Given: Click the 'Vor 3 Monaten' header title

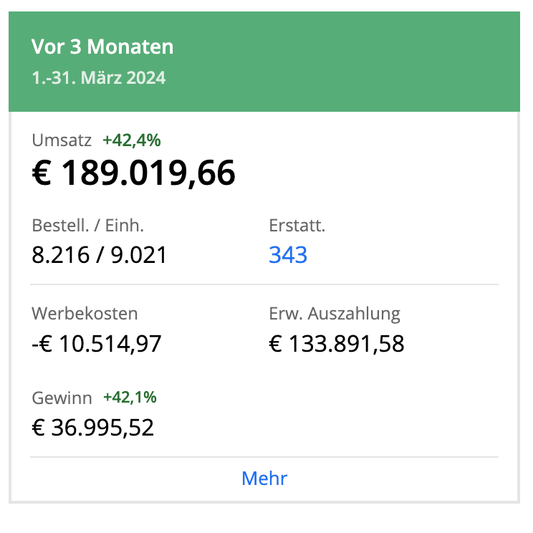Looking at the screenshot, I should (x=102, y=47).
